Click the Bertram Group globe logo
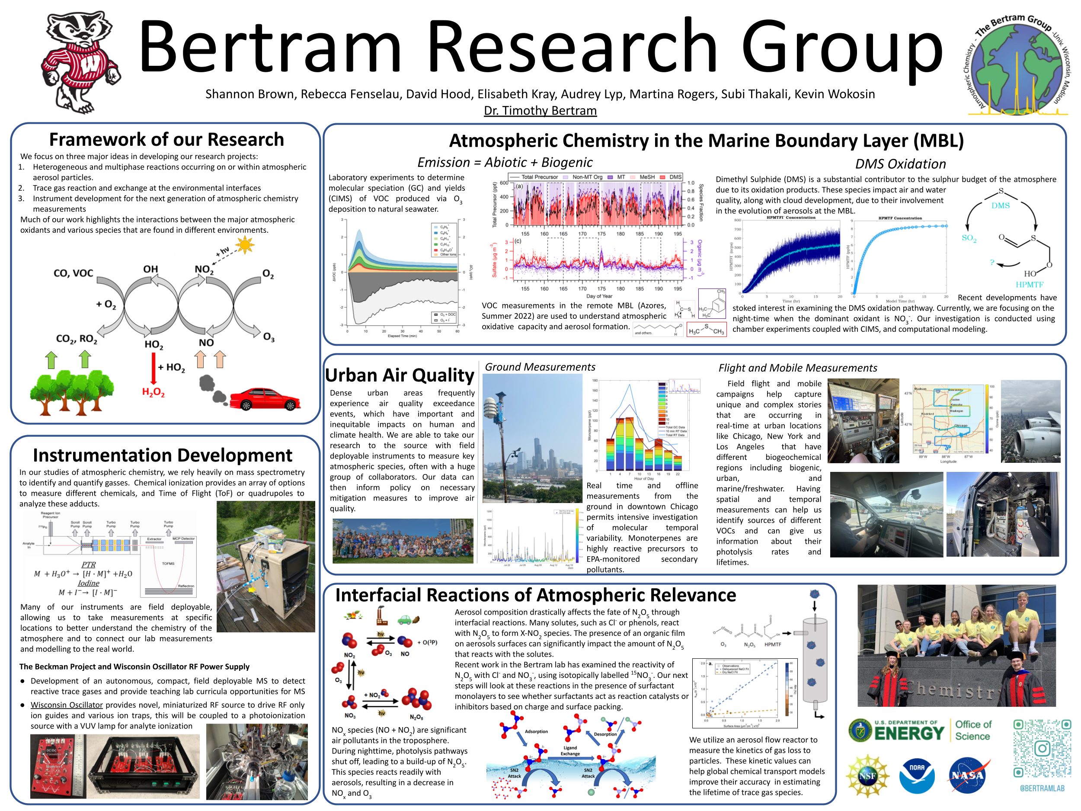The height and width of the screenshot is (811, 1081). [x=1018, y=65]
